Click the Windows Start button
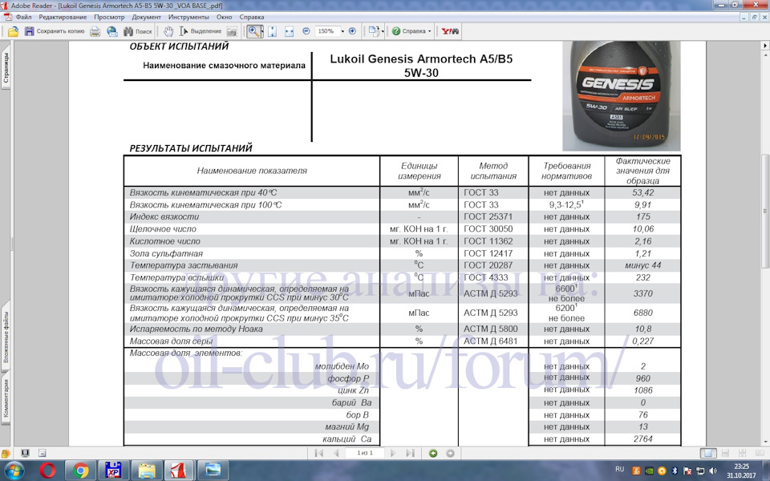 (14, 471)
